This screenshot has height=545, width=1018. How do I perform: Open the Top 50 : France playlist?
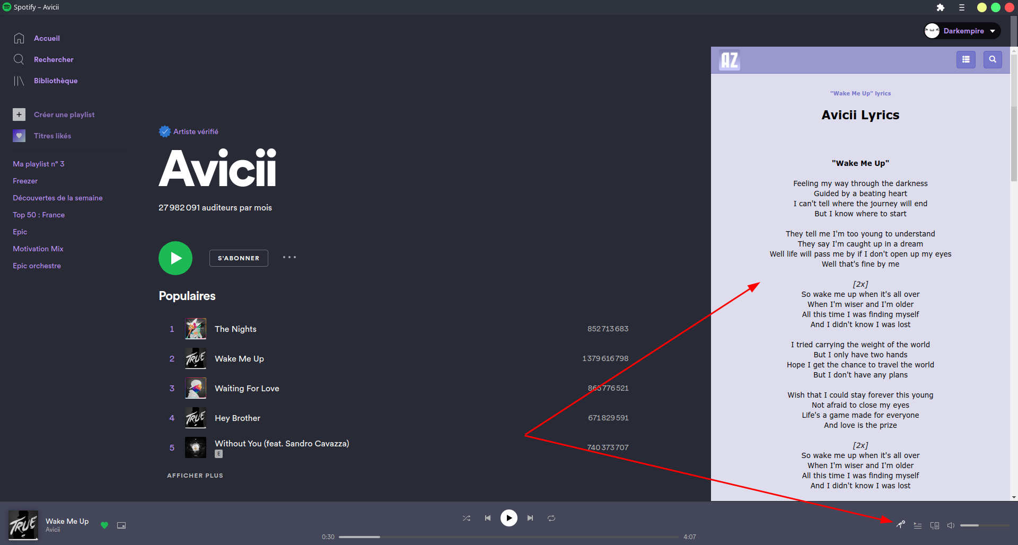coord(39,215)
